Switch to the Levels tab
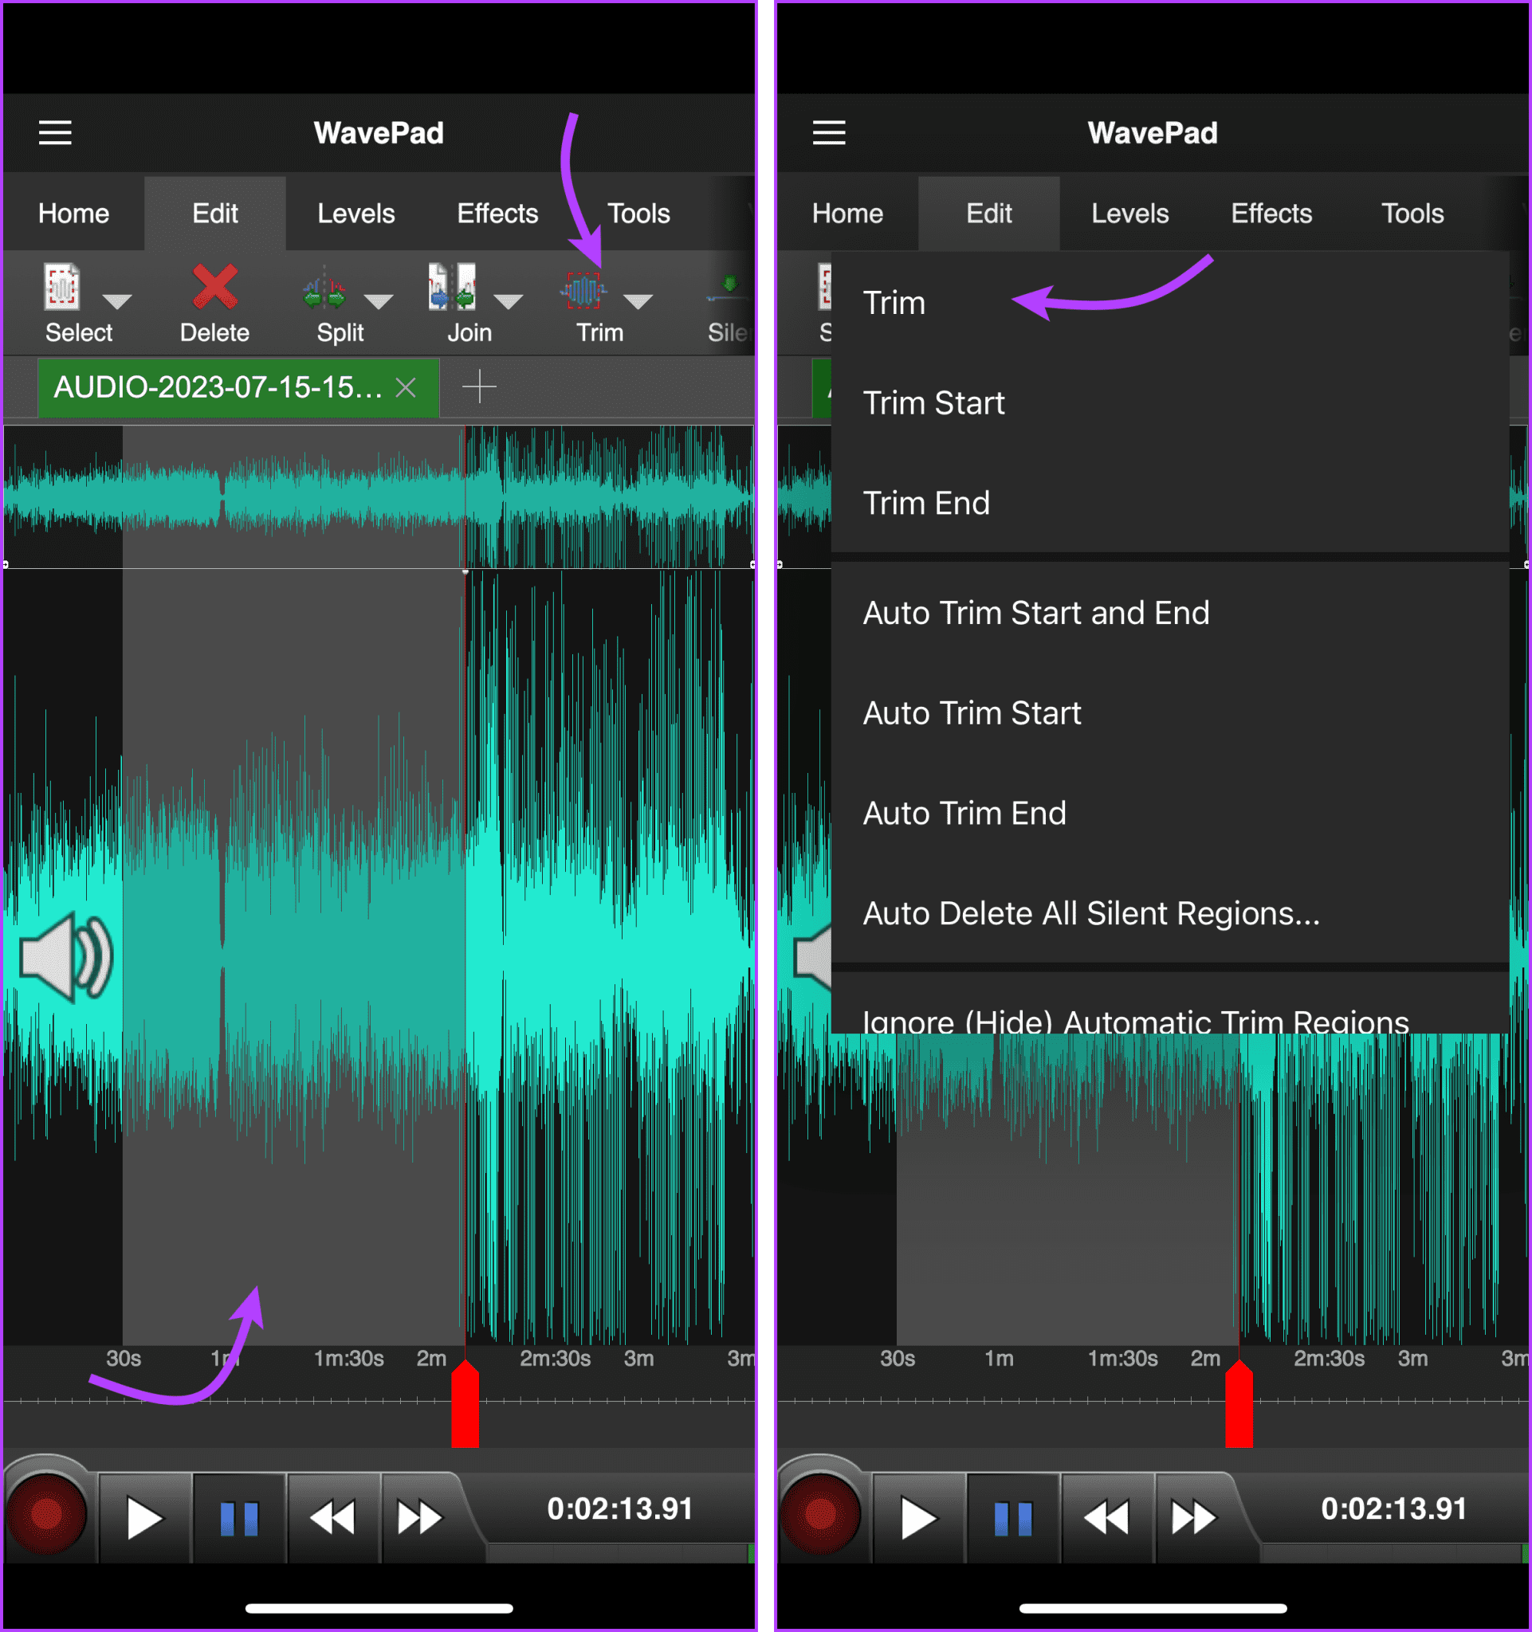The image size is (1532, 1632). (x=356, y=213)
